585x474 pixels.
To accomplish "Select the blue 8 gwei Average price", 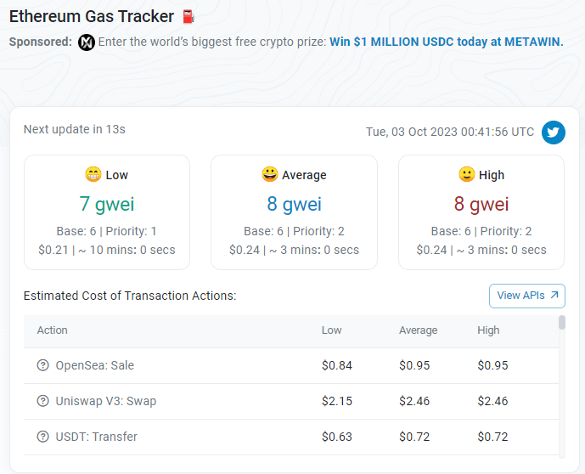I will click(294, 204).
